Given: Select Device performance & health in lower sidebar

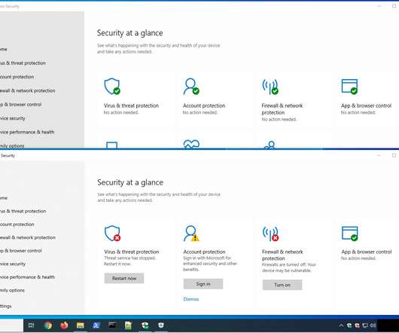Looking at the screenshot, I should 27,277.
